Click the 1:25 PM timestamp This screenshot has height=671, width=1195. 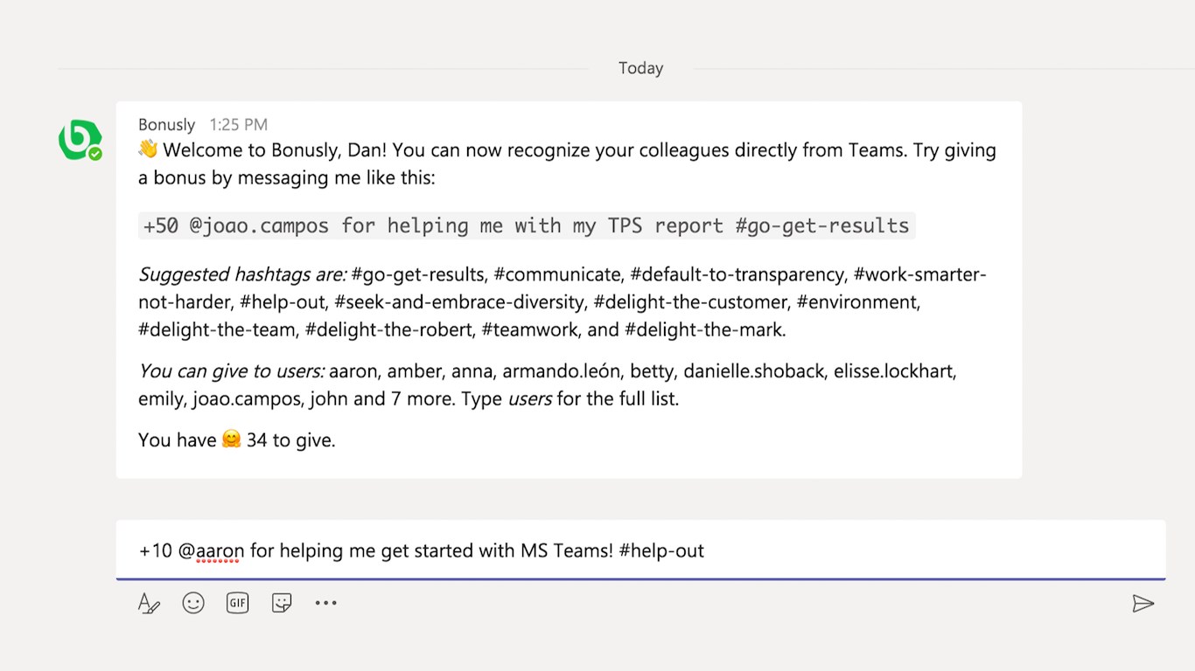coord(238,124)
